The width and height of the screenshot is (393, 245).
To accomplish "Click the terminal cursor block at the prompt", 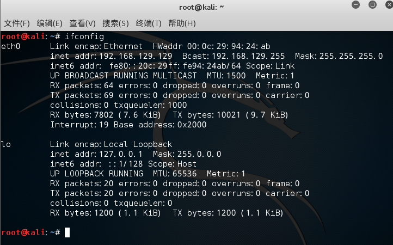I will 67,232.
